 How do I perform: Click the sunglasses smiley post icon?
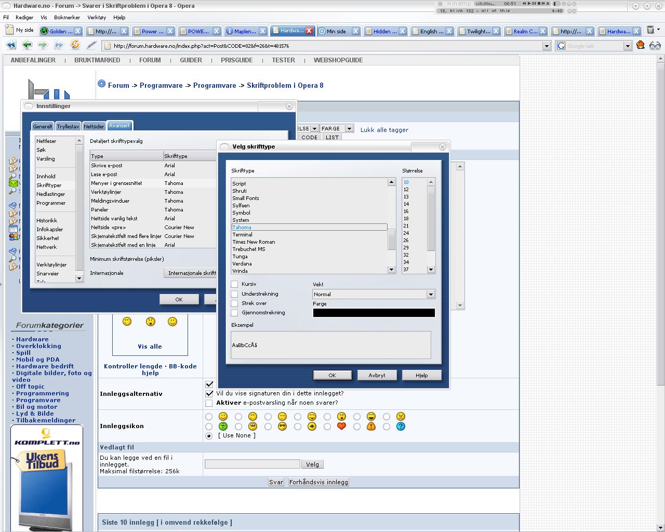tap(282, 426)
